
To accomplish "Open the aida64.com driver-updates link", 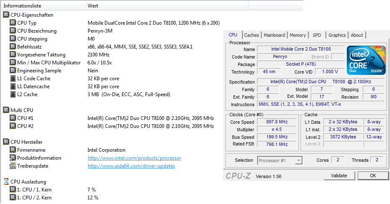I will coord(131,166).
